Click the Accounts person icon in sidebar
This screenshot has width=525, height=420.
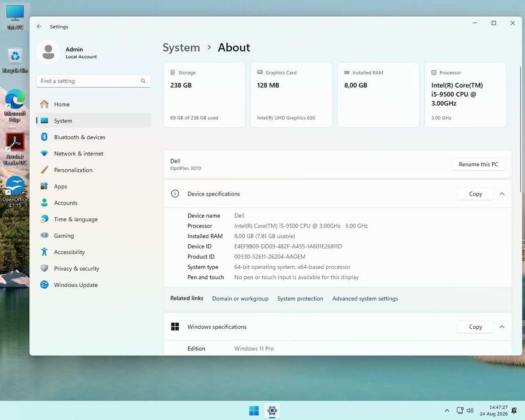[44, 203]
